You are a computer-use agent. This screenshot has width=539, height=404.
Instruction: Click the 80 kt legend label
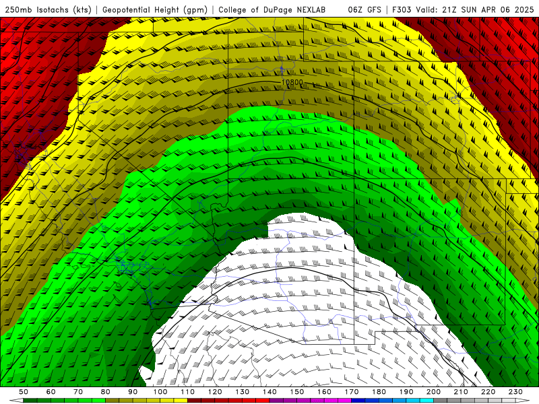point(106,392)
